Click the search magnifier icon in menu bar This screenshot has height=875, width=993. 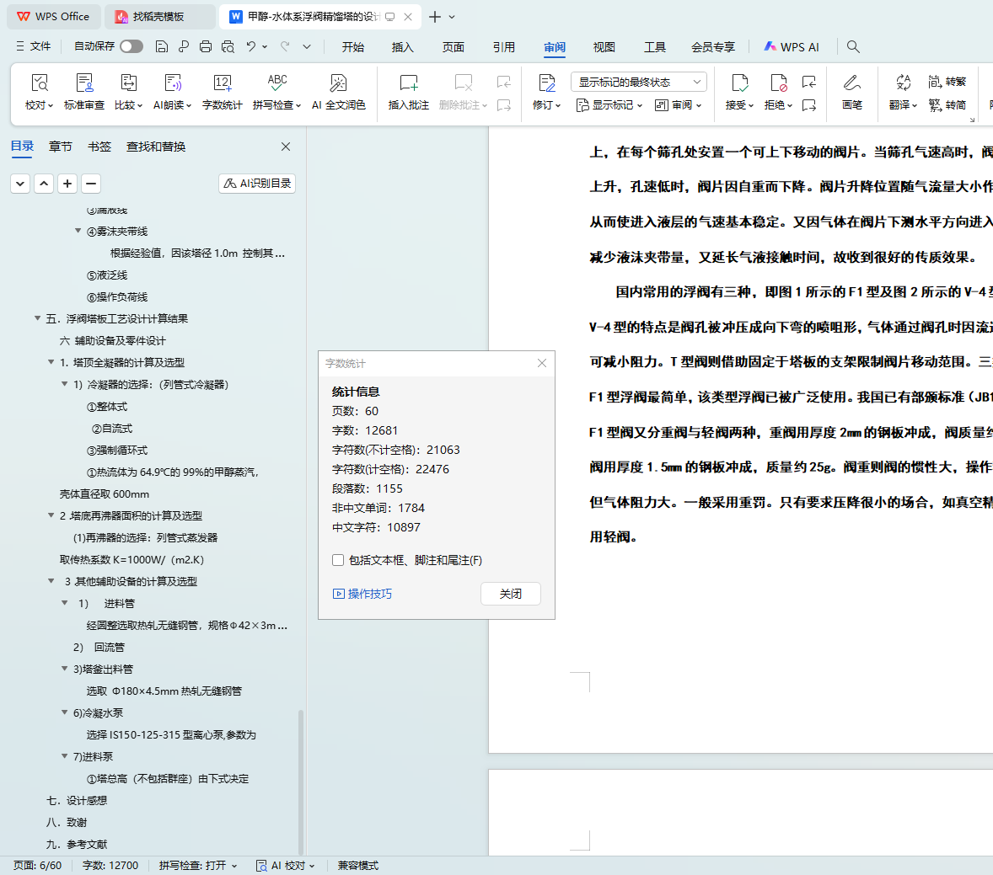tap(853, 46)
